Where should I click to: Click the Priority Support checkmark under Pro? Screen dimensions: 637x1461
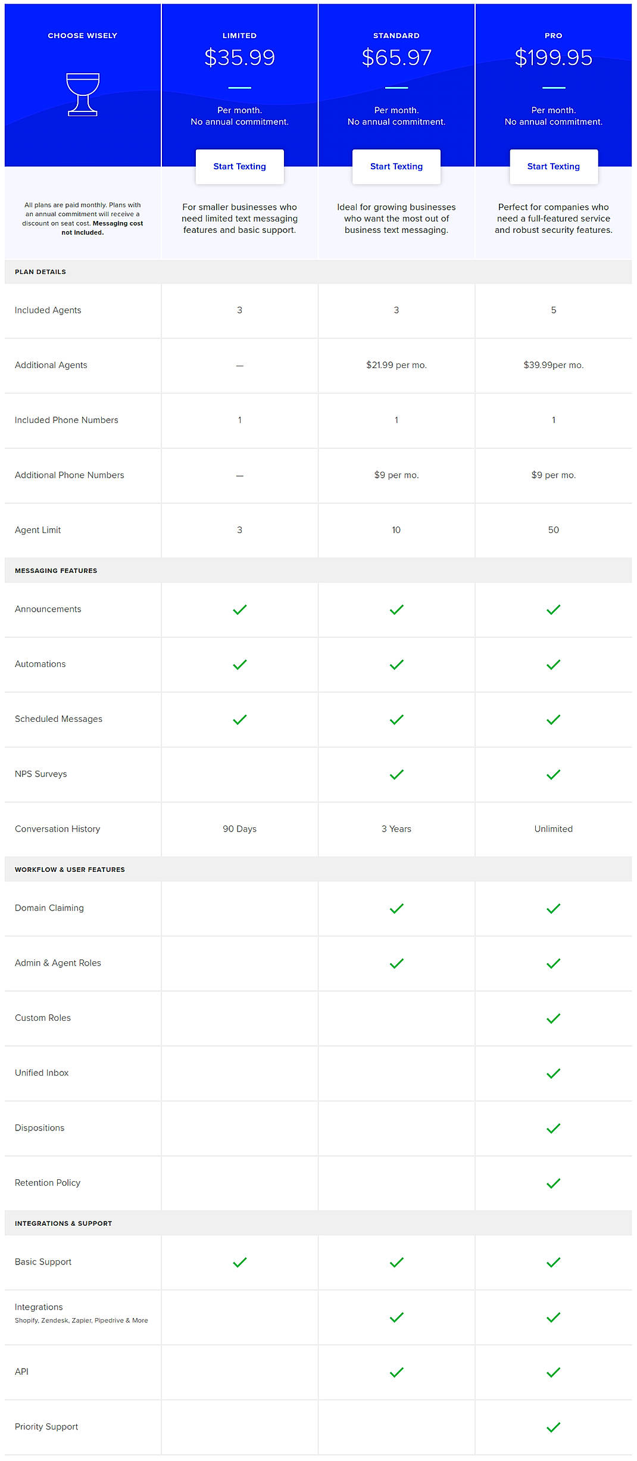[554, 1426]
